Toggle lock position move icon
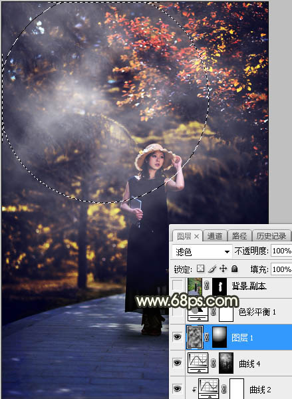The height and width of the screenshot is (399, 292). (223, 269)
